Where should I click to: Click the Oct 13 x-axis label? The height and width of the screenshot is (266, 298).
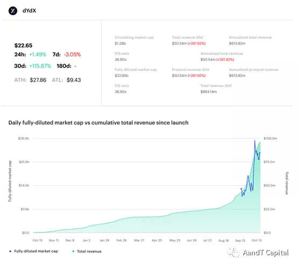pos(257,240)
